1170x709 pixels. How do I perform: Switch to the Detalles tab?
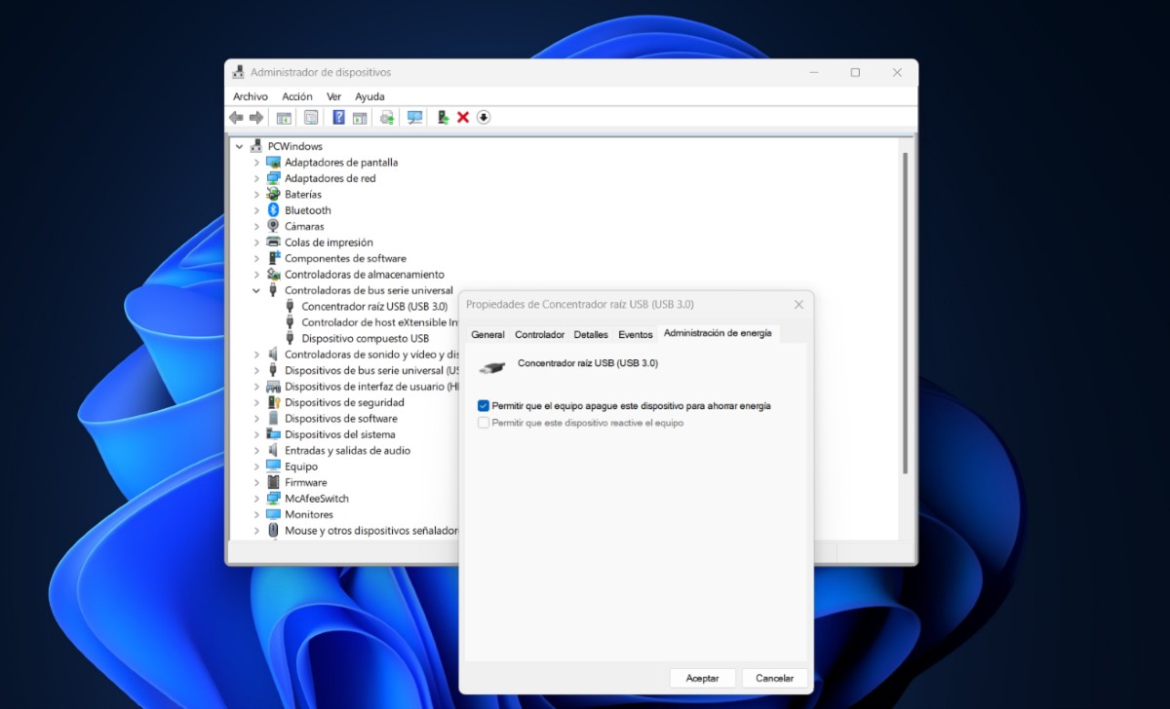pyautogui.click(x=591, y=334)
